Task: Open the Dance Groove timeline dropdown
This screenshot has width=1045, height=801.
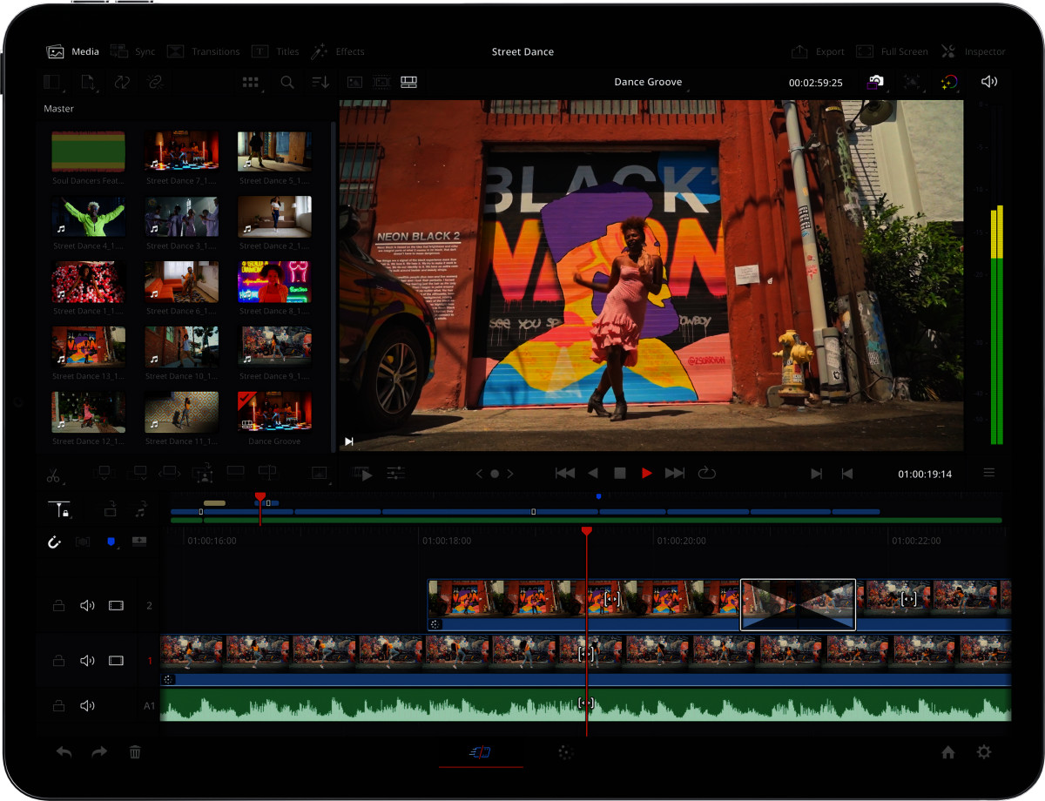Action: pos(648,82)
